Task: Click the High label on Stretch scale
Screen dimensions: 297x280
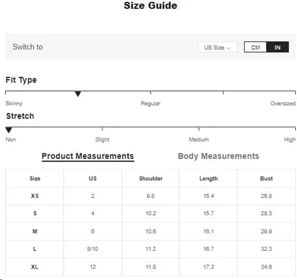Action: (290, 140)
